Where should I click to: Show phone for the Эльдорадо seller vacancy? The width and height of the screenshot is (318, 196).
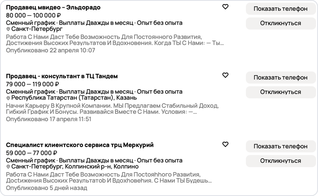click(280, 9)
